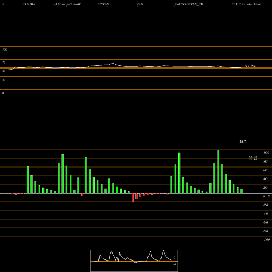This screenshot has width=272, height=272.
Task: Click the value -4 in mini chart
Action: pyautogui.click(x=174, y=264)
